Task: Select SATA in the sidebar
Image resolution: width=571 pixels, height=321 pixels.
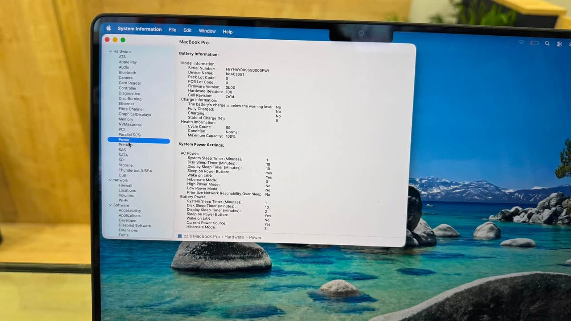Action: 123,155
